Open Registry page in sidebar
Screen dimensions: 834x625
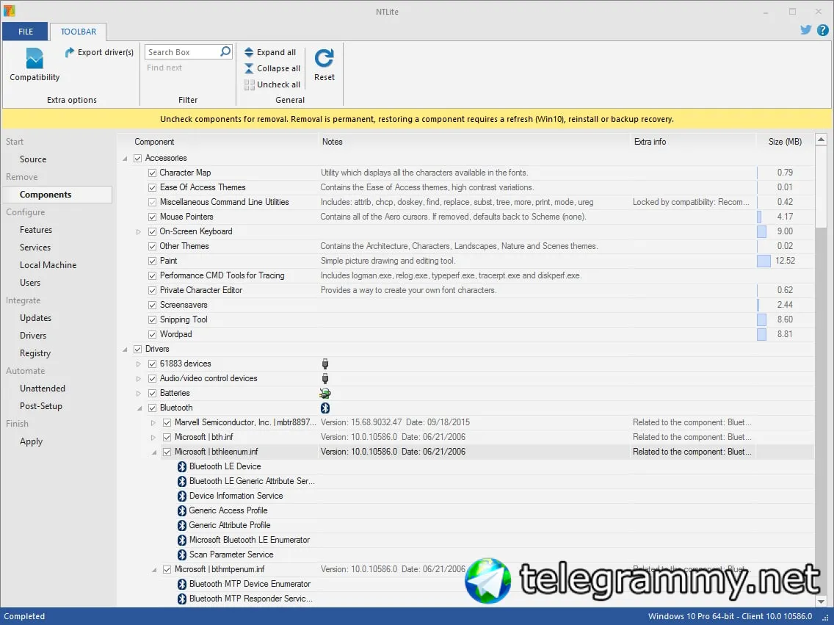point(35,353)
